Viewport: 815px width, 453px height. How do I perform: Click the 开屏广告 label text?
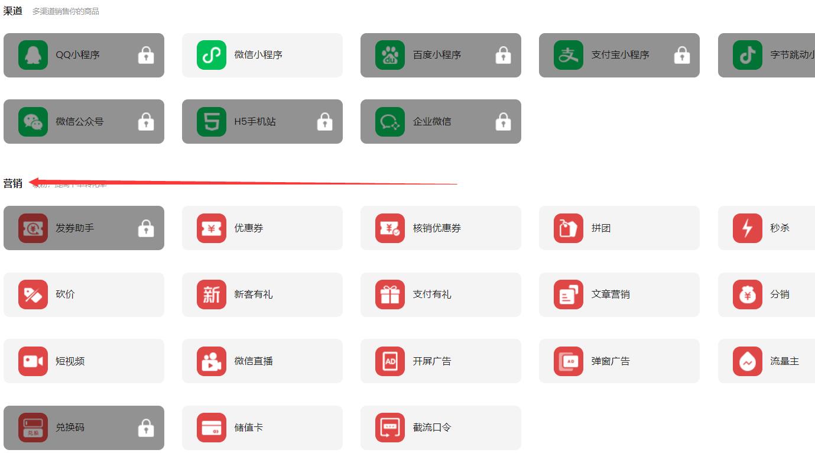coord(432,361)
